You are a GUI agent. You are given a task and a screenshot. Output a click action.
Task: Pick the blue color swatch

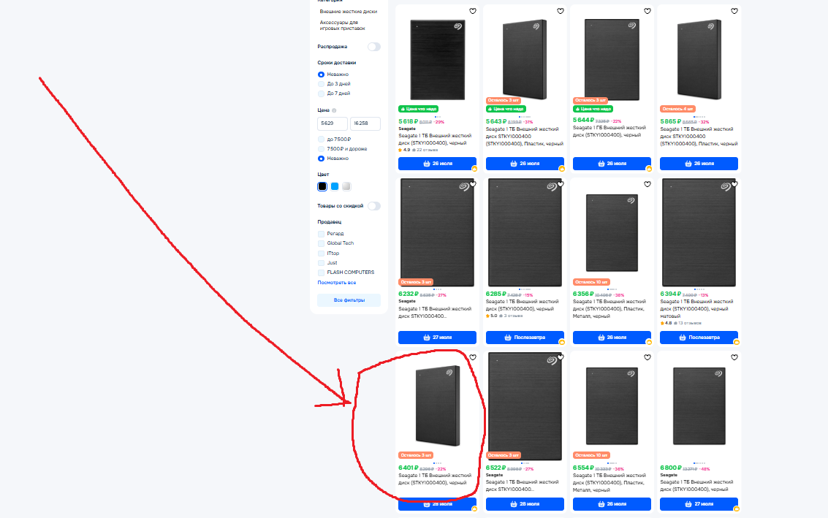[335, 186]
